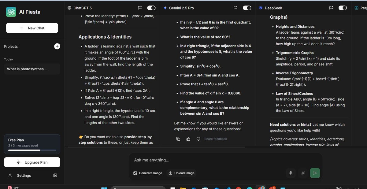Click the 'Today' section label

tap(9, 59)
